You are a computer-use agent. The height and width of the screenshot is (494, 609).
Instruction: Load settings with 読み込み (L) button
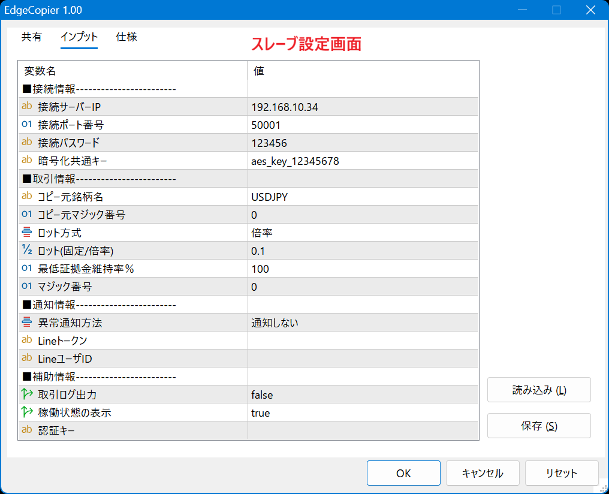pos(539,390)
